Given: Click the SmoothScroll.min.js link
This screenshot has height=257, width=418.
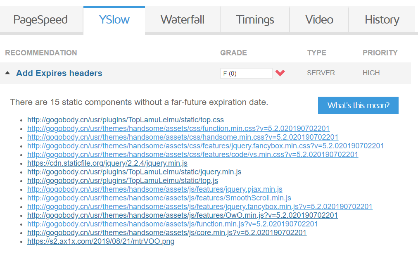Looking at the screenshot, I should [159, 198].
